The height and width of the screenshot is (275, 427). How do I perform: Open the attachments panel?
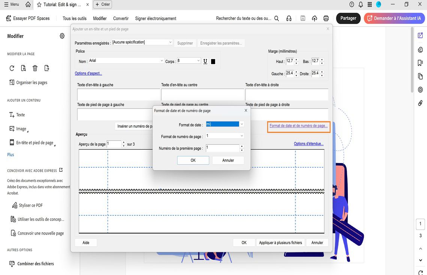(420, 103)
